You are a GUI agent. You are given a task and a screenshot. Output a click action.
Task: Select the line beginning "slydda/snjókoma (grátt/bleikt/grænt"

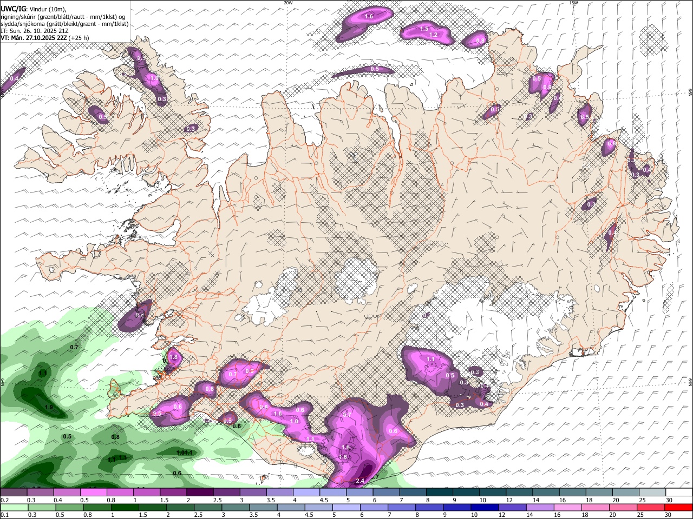point(64,24)
